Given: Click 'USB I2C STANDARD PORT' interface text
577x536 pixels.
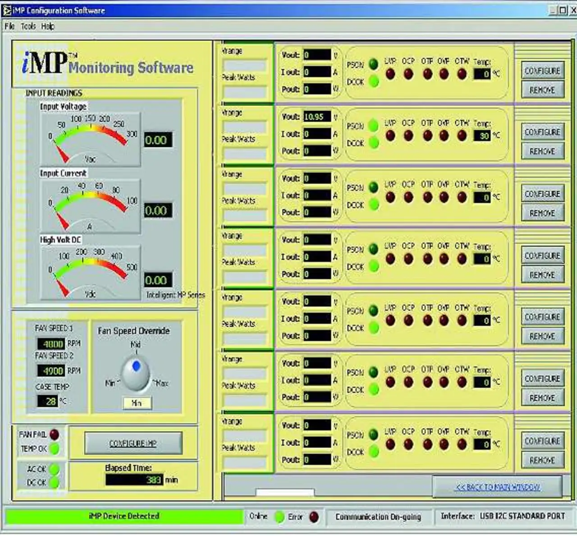Looking at the screenshot, I should click(522, 516).
